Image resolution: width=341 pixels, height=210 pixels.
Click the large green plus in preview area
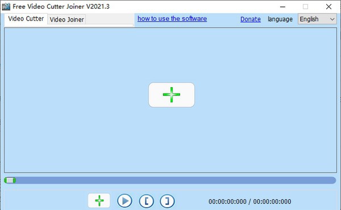pos(172,95)
